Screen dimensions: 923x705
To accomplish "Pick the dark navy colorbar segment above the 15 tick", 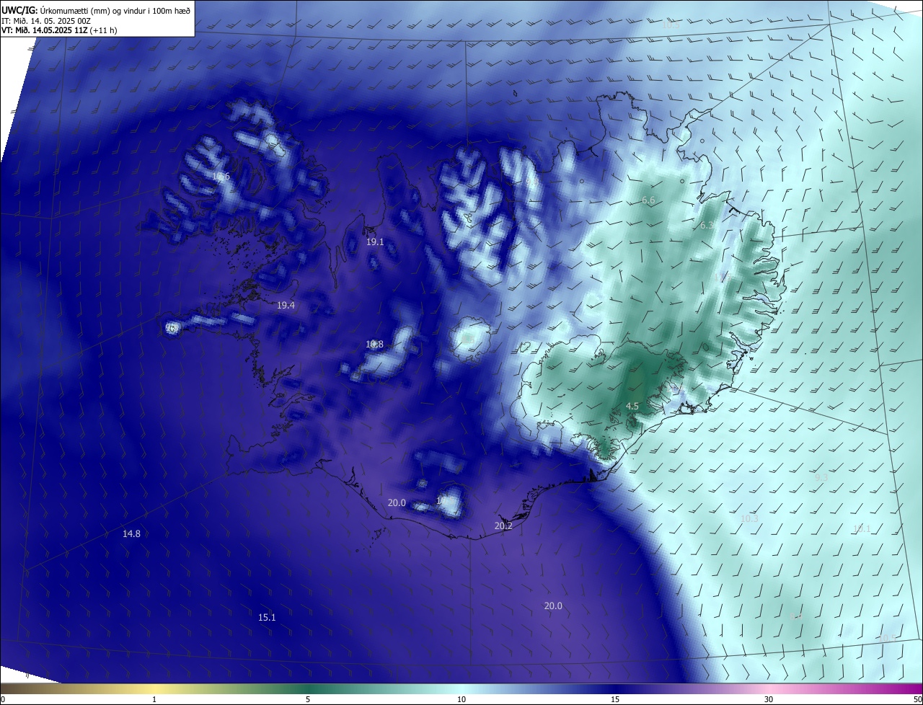I will [x=615, y=688].
